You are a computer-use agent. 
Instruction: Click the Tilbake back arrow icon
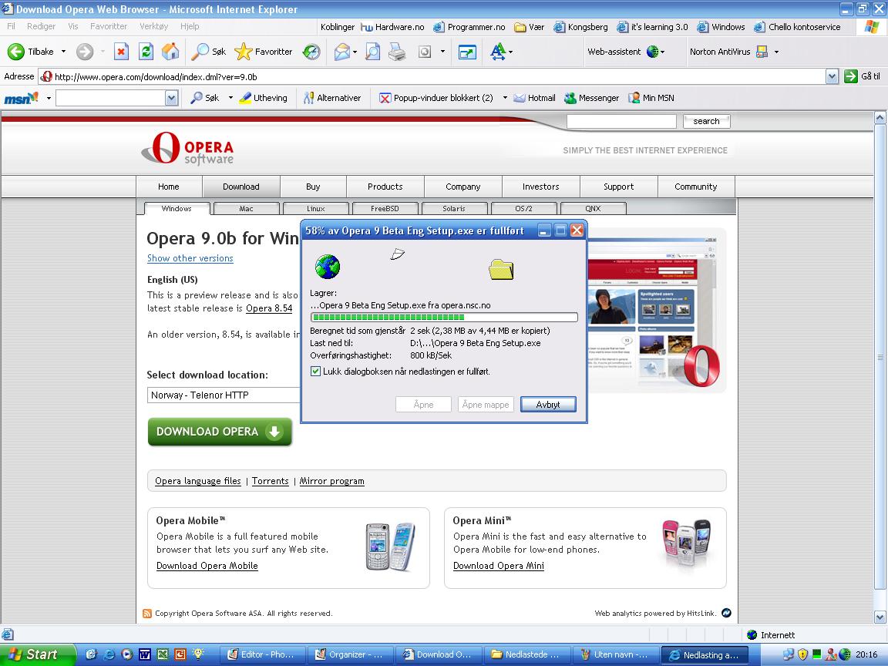point(16,52)
